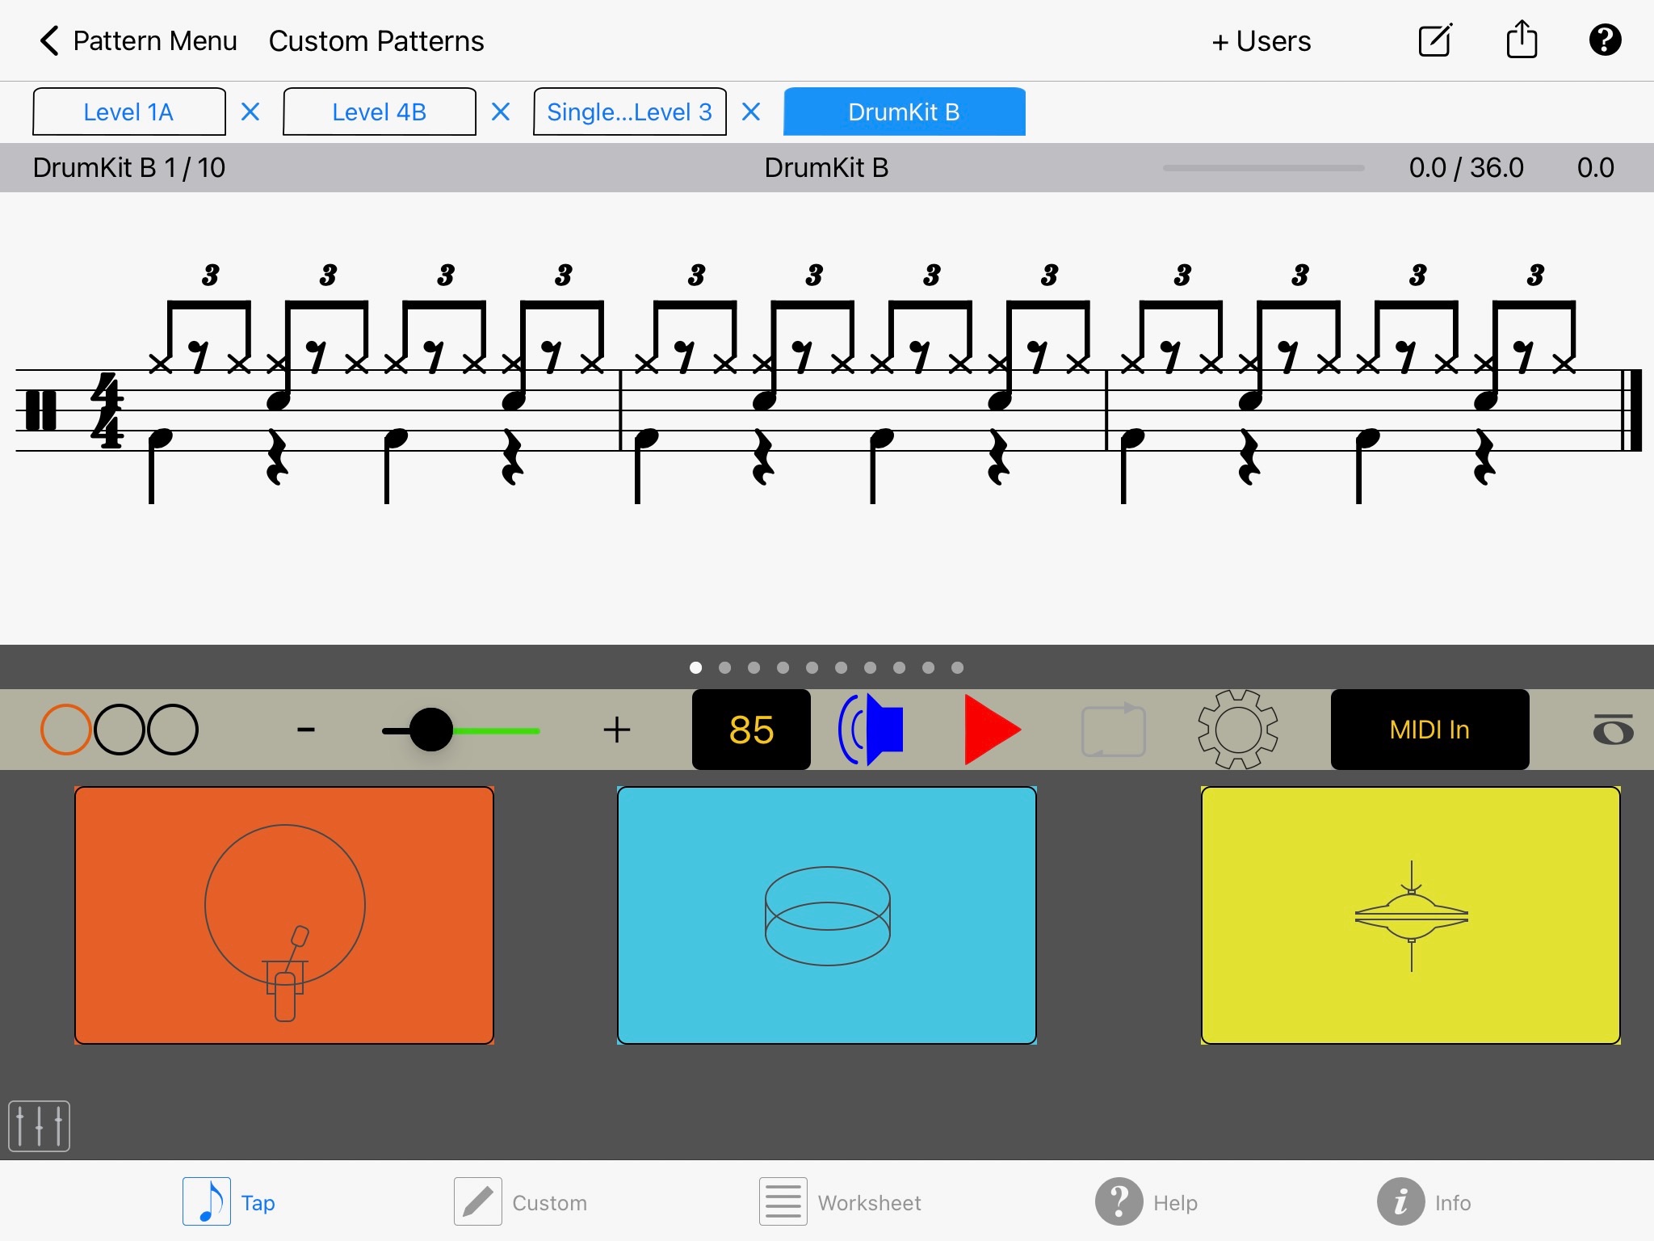This screenshot has width=1654, height=1241.
Task: Click the mixer faders icon
Action: click(39, 1124)
